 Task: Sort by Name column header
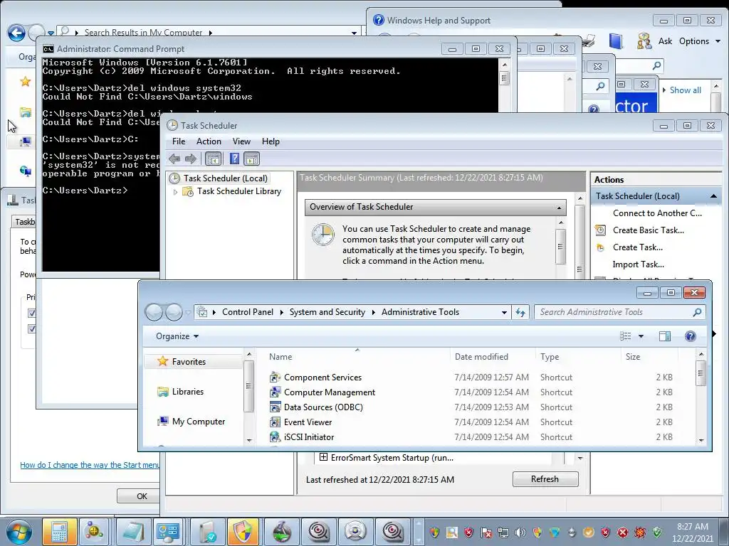357,357
